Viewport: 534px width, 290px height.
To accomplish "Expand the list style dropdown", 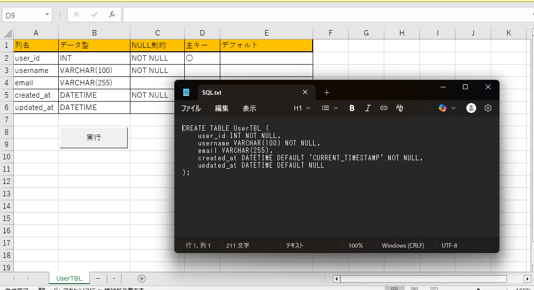I will [329, 108].
